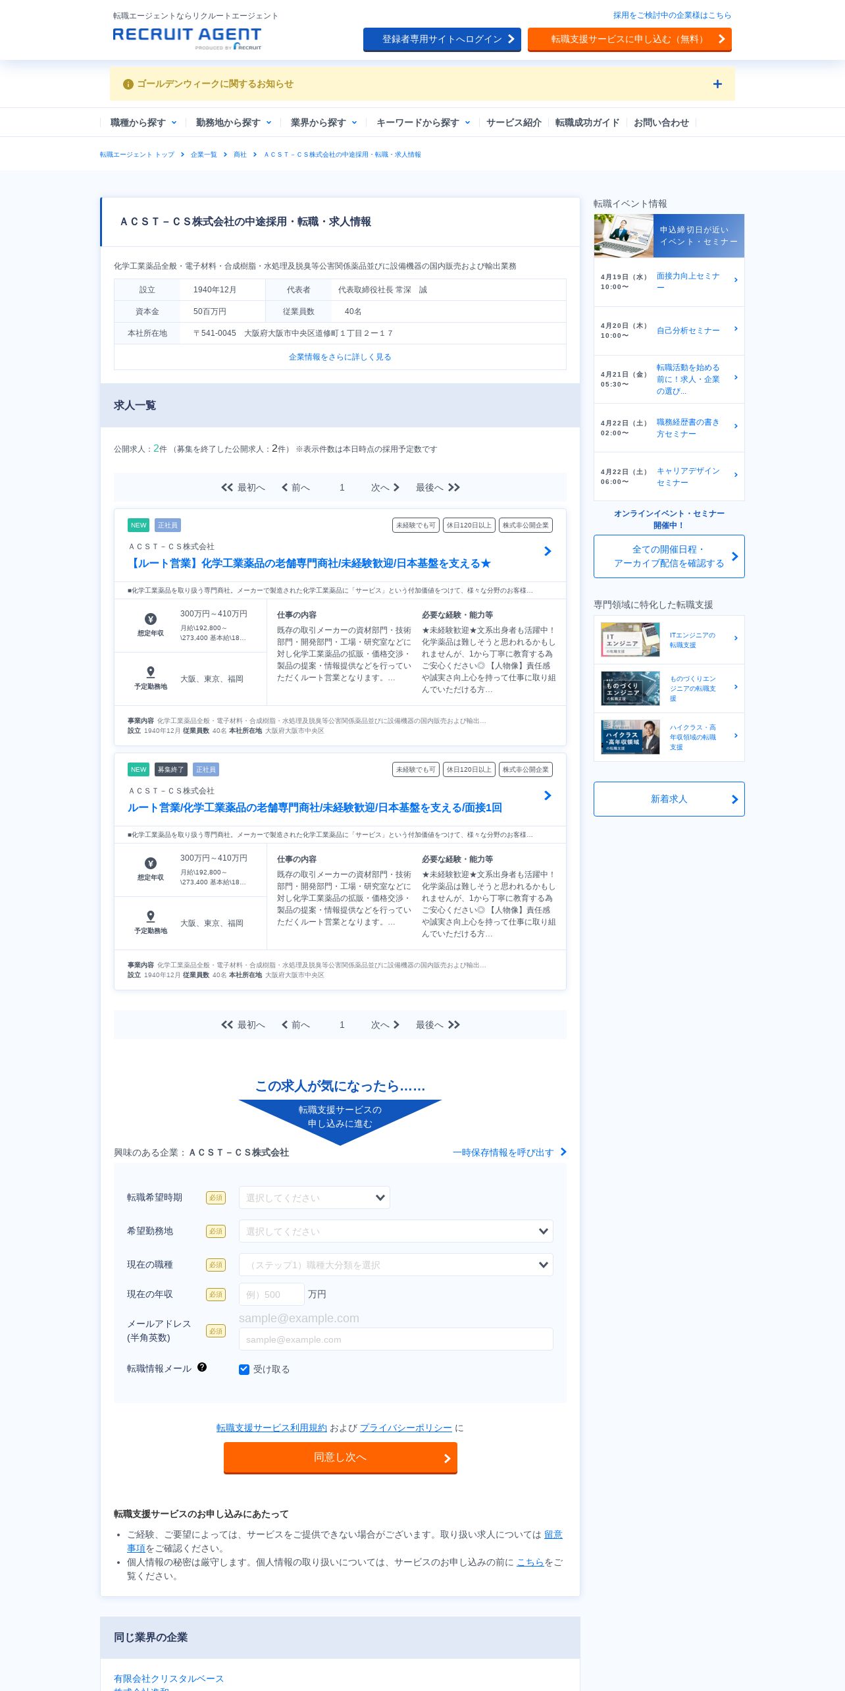Go to サービス紹介 menu item
Screen dimensions: 845x1691
(x=513, y=122)
